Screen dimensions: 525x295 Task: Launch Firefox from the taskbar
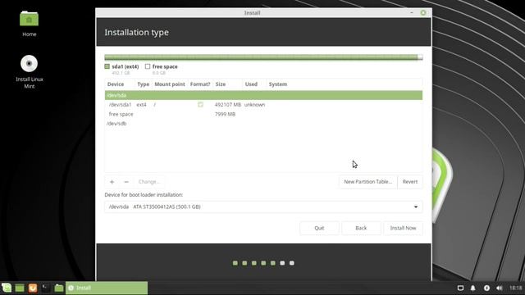(33, 288)
